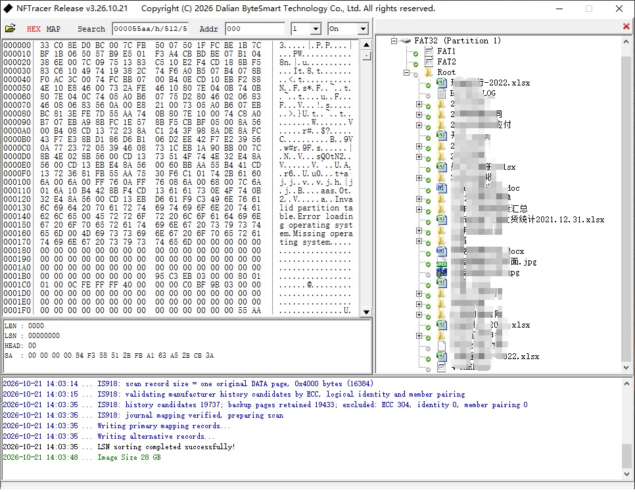Viewport: 635px width, 492px height.
Task: Click the log panel vertical scrollbar thumb
Action: pos(626,456)
